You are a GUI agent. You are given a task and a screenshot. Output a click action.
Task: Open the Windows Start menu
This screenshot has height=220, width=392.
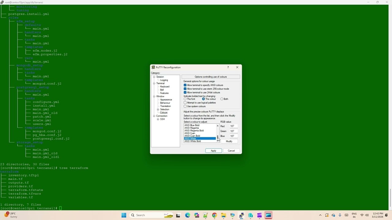(x=124, y=215)
